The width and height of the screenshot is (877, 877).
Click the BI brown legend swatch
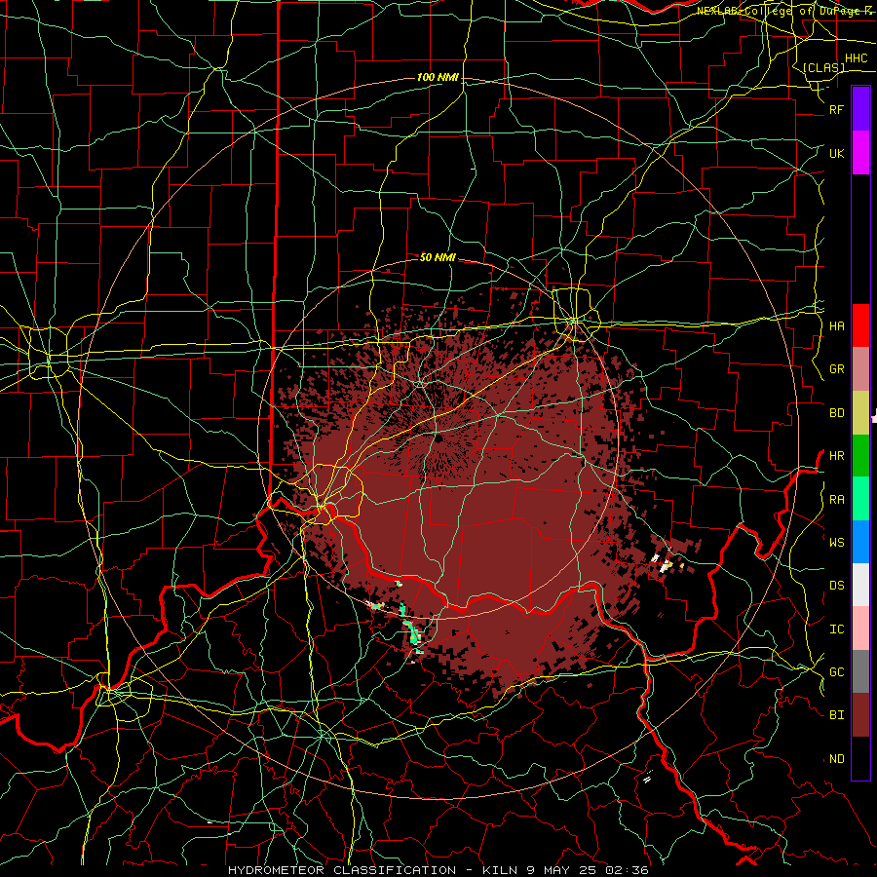[860, 715]
